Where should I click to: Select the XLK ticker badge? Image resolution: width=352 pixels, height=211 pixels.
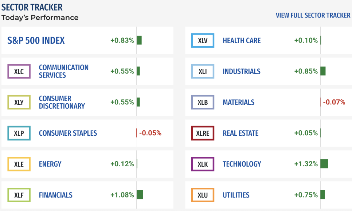coord(203,164)
